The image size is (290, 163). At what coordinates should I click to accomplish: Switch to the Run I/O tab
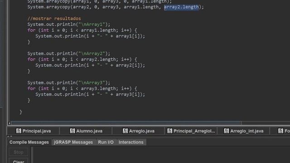click(x=106, y=142)
